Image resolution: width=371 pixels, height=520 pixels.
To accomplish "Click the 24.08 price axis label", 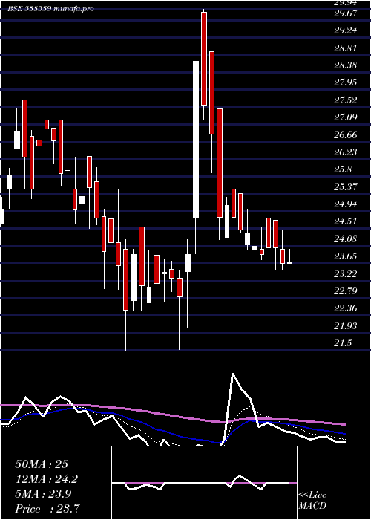I will pos(346,238).
